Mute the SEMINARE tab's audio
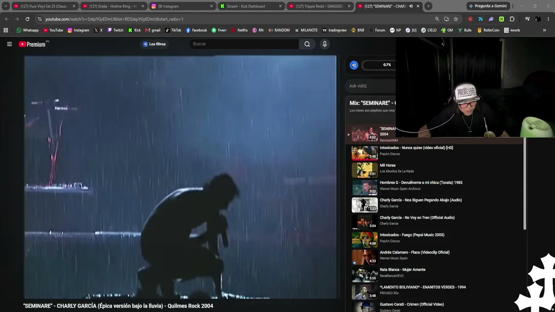This screenshot has height=312, width=555. (411, 6)
